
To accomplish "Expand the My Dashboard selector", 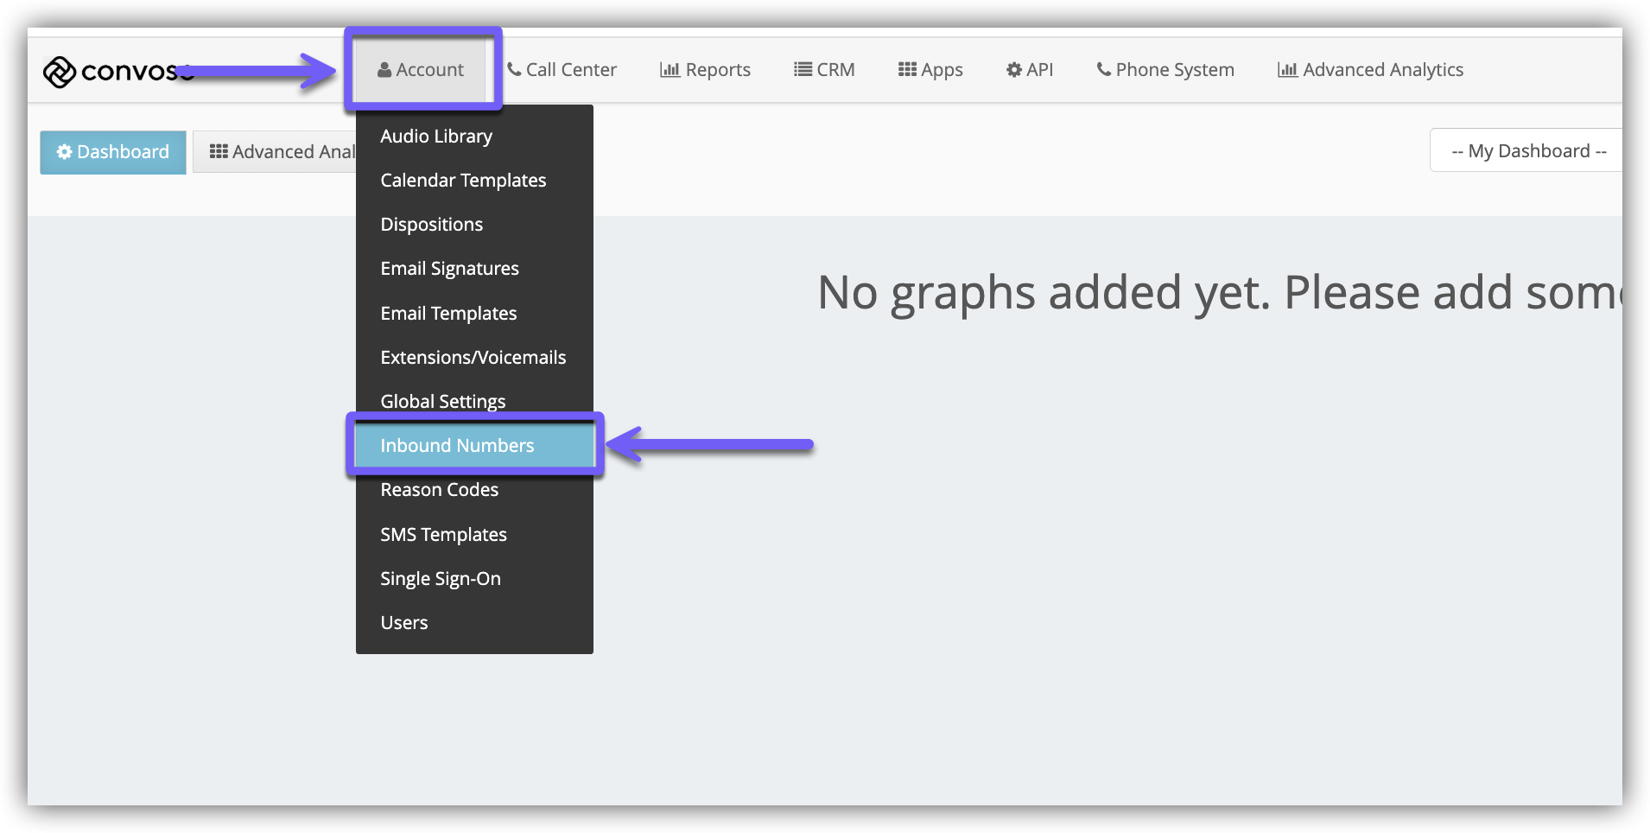I will coord(1527,151).
